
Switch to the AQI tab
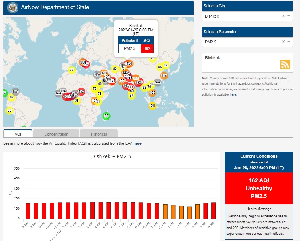(x=18, y=134)
